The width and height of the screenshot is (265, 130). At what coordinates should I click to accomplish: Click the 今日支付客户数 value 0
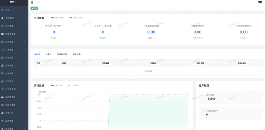coord(54,32)
